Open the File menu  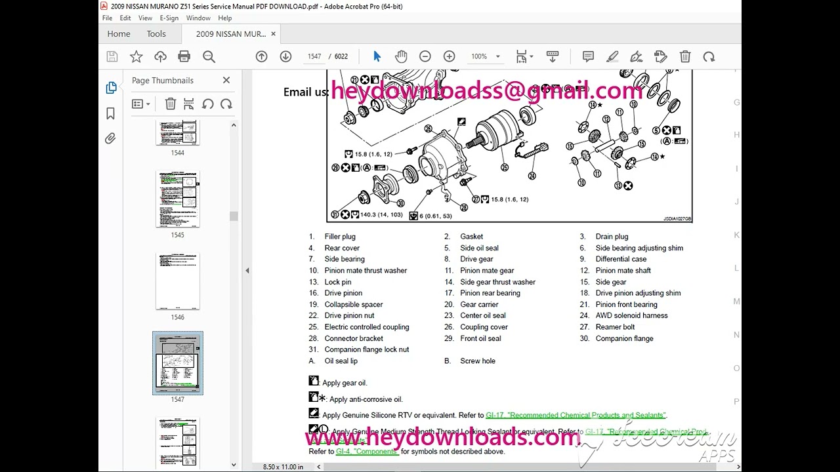(107, 18)
